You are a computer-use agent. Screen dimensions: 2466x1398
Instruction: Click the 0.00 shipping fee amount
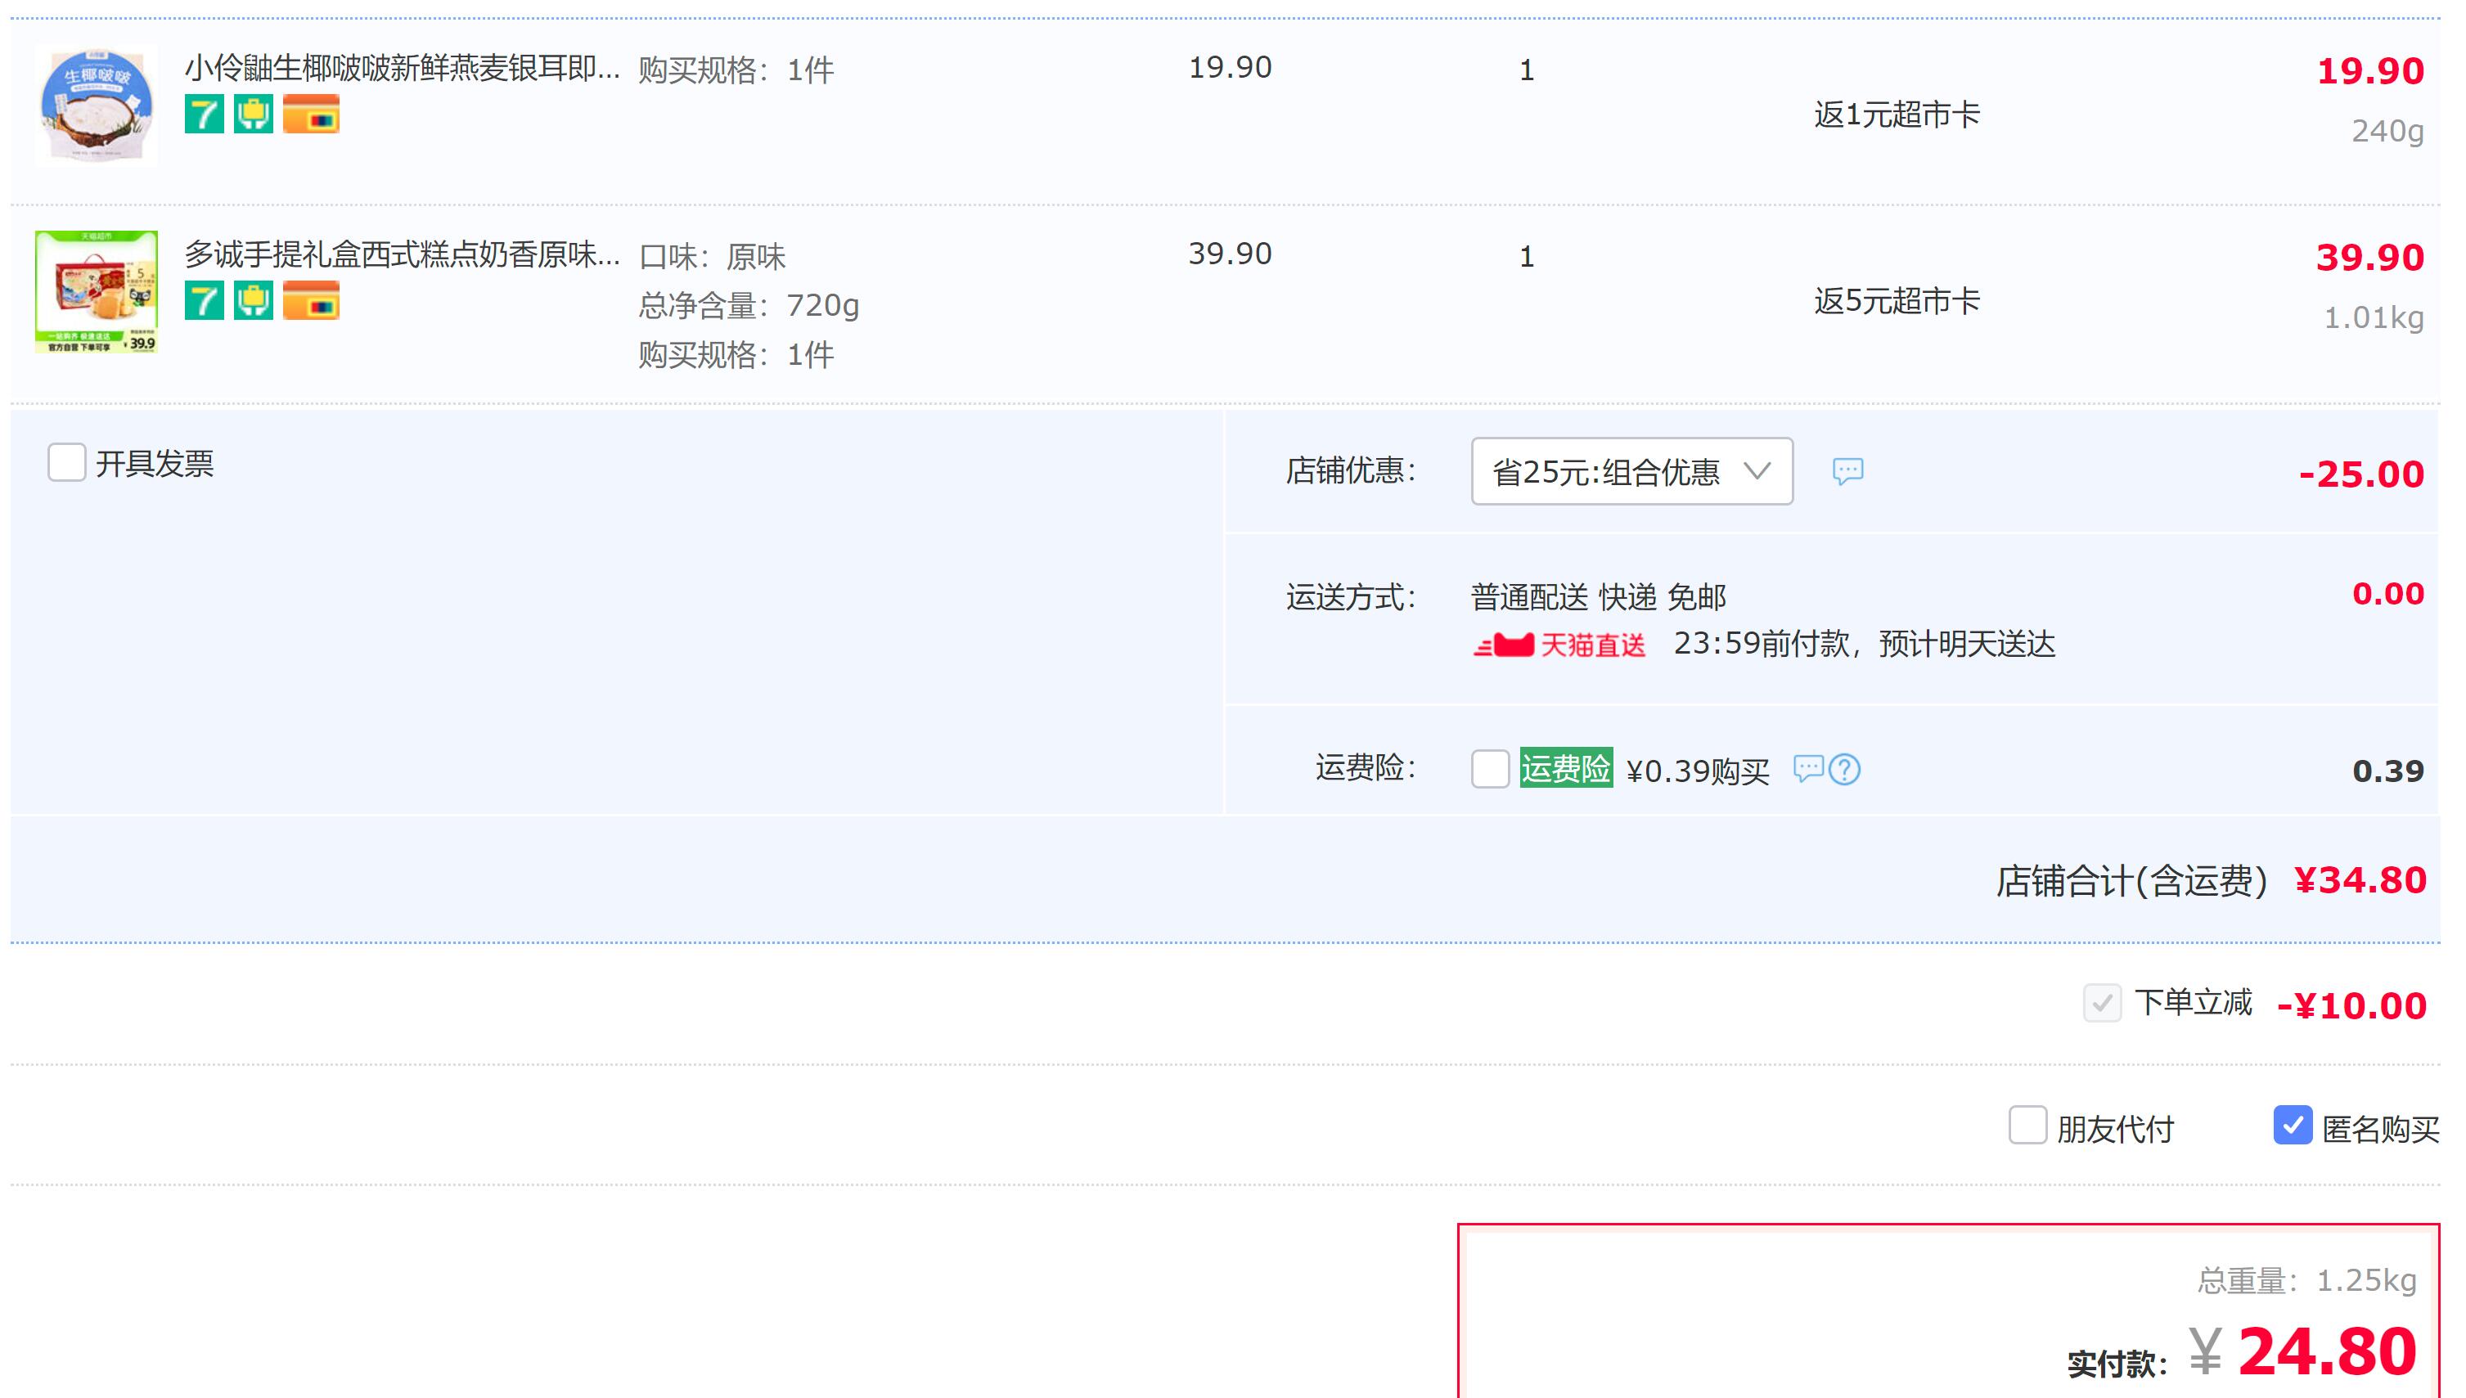[2388, 593]
